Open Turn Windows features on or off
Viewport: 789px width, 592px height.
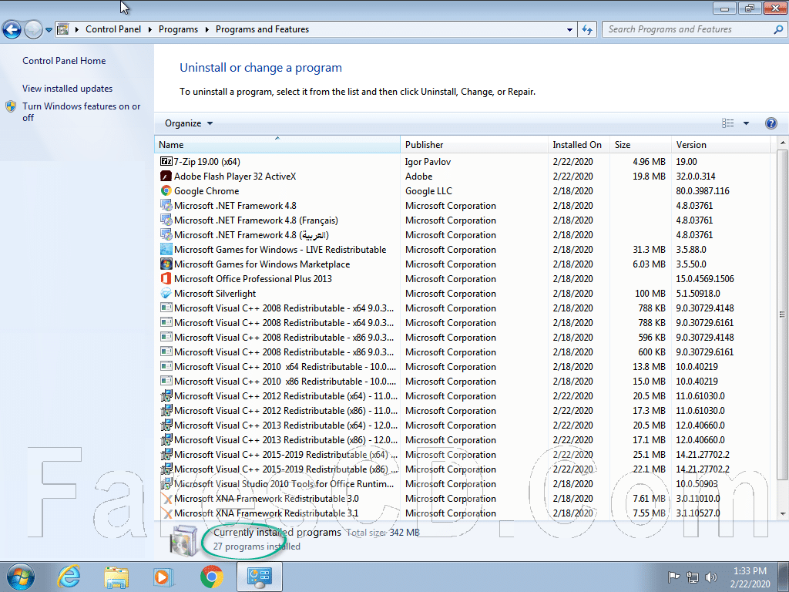[x=81, y=112]
